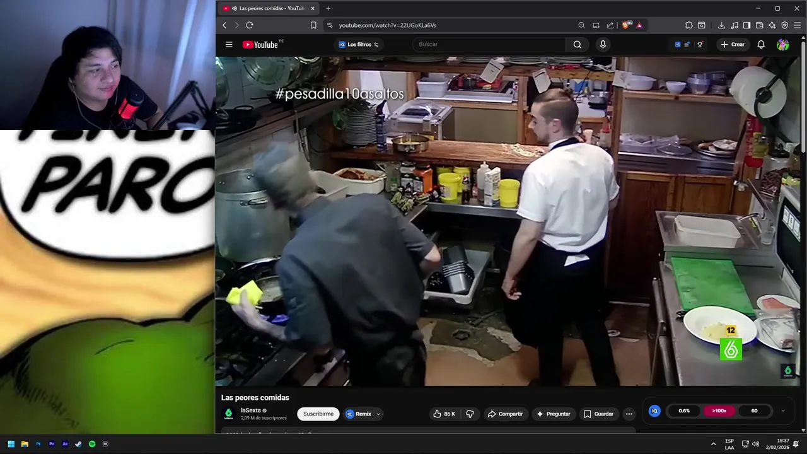Go to YouTube home via logo
Screen dimensions: 807x454
coord(260,44)
